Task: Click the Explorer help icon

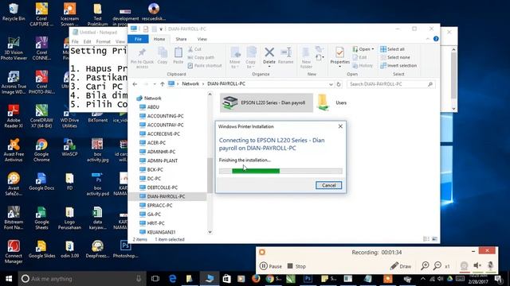Action: 436,39
